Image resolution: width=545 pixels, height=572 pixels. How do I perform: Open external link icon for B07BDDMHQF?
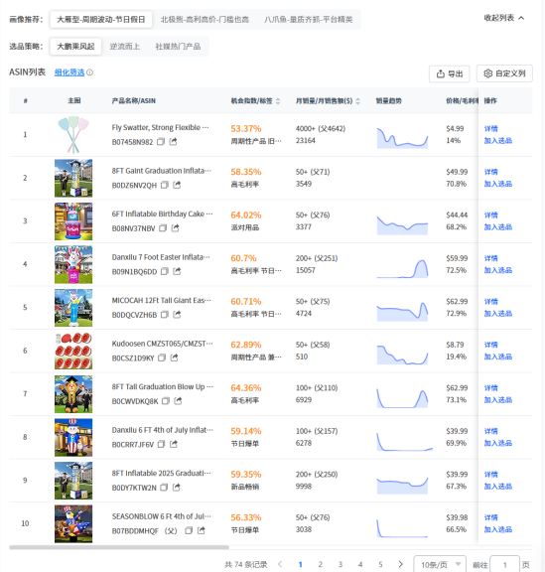(201, 530)
